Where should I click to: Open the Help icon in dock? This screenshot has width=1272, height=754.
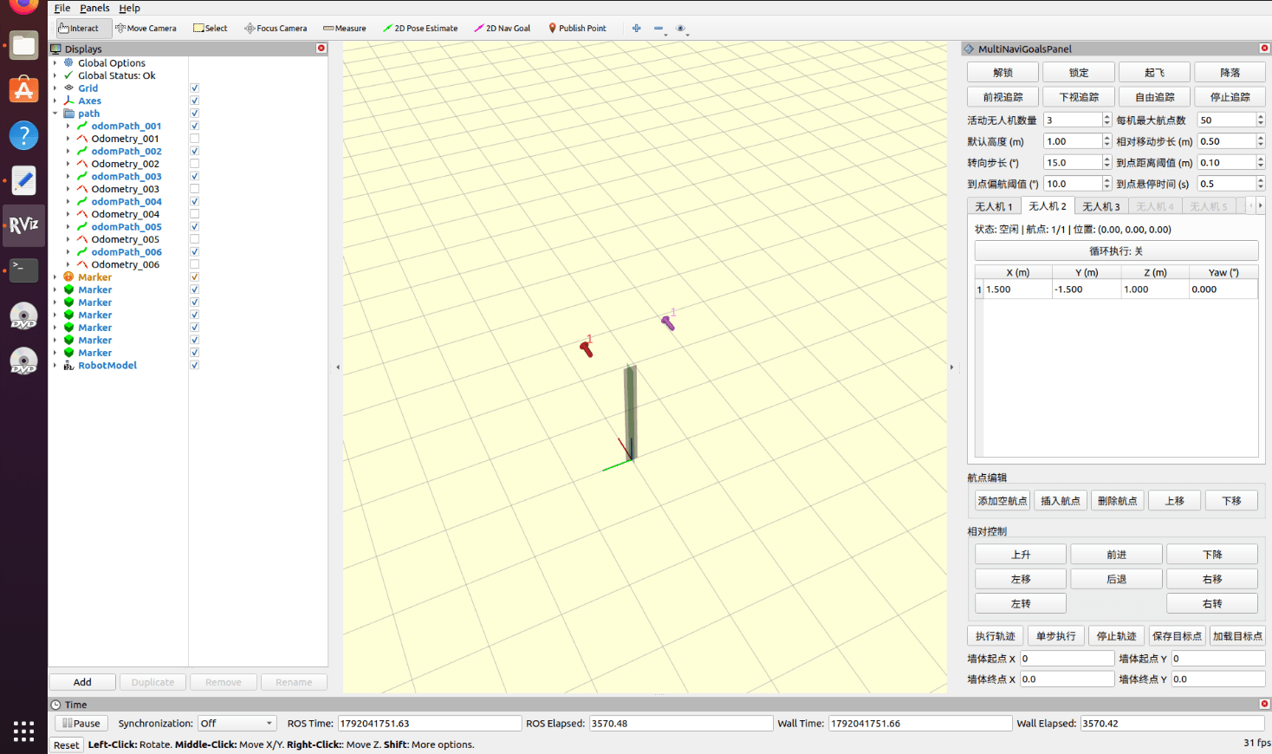click(23, 135)
